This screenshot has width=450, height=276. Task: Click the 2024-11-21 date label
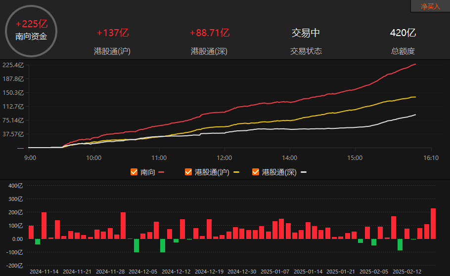coord(77,272)
